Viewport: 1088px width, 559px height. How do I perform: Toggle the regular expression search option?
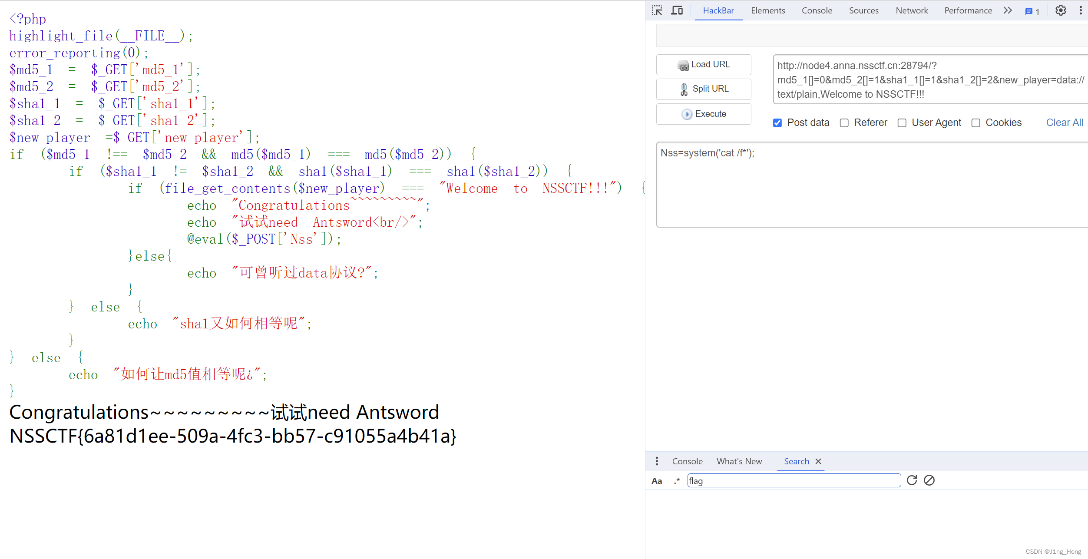click(x=677, y=481)
